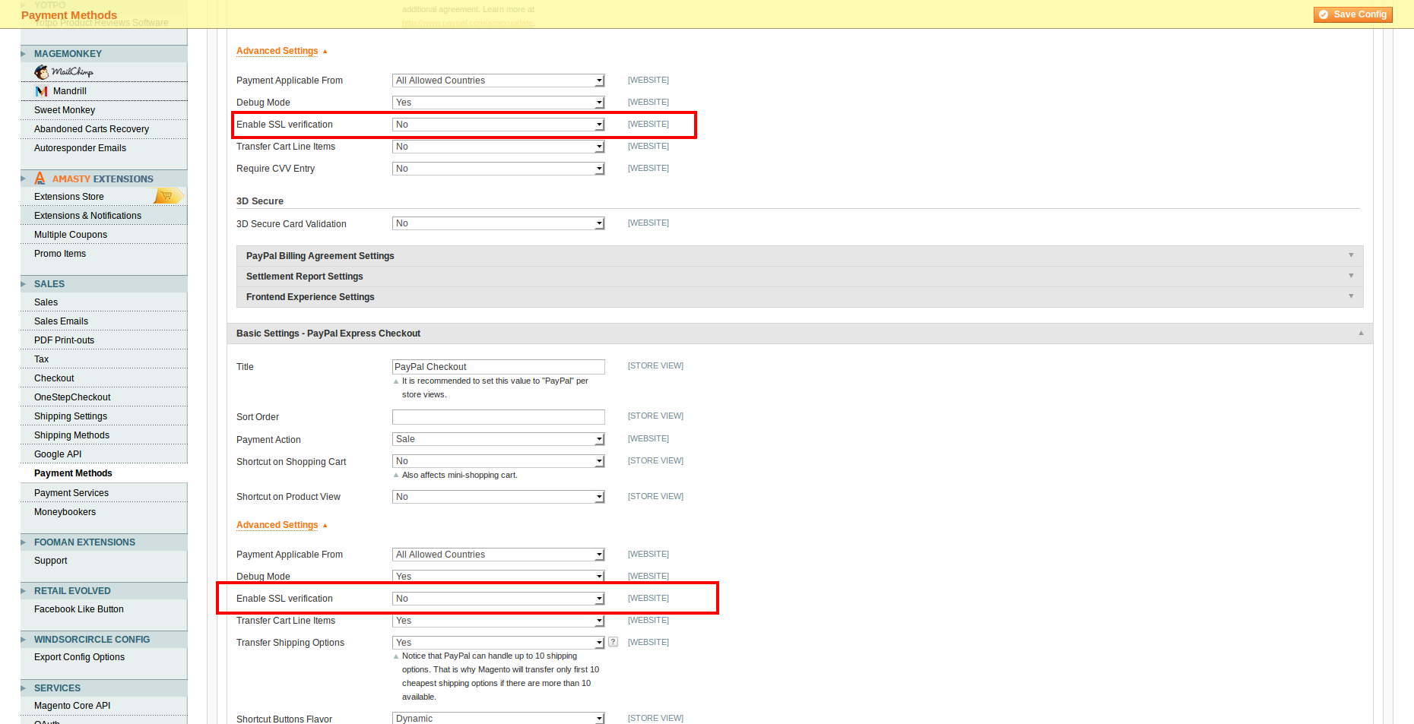Image resolution: width=1414 pixels, height=724 pixels.
Task: Open PDF Print-outs configuration
Action: pyautogui.click(x=64, y=340)
